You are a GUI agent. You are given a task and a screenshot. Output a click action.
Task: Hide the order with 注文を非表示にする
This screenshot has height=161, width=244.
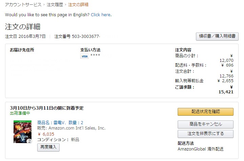pyautogui.click(x=205, y=134)
